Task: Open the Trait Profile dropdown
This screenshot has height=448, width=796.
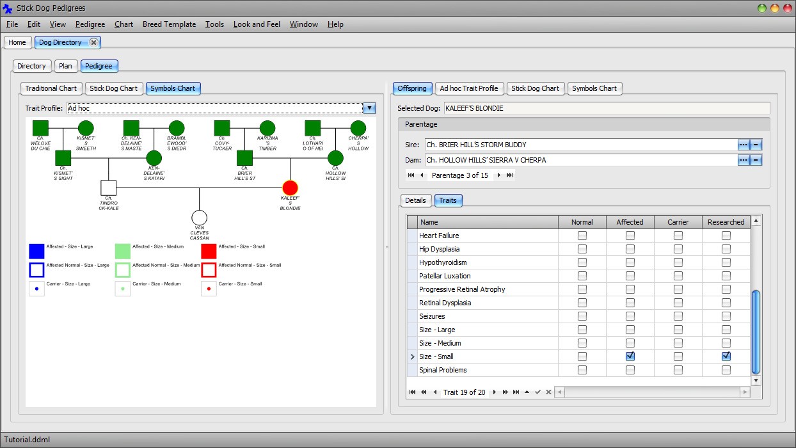Action: [369, 108]
